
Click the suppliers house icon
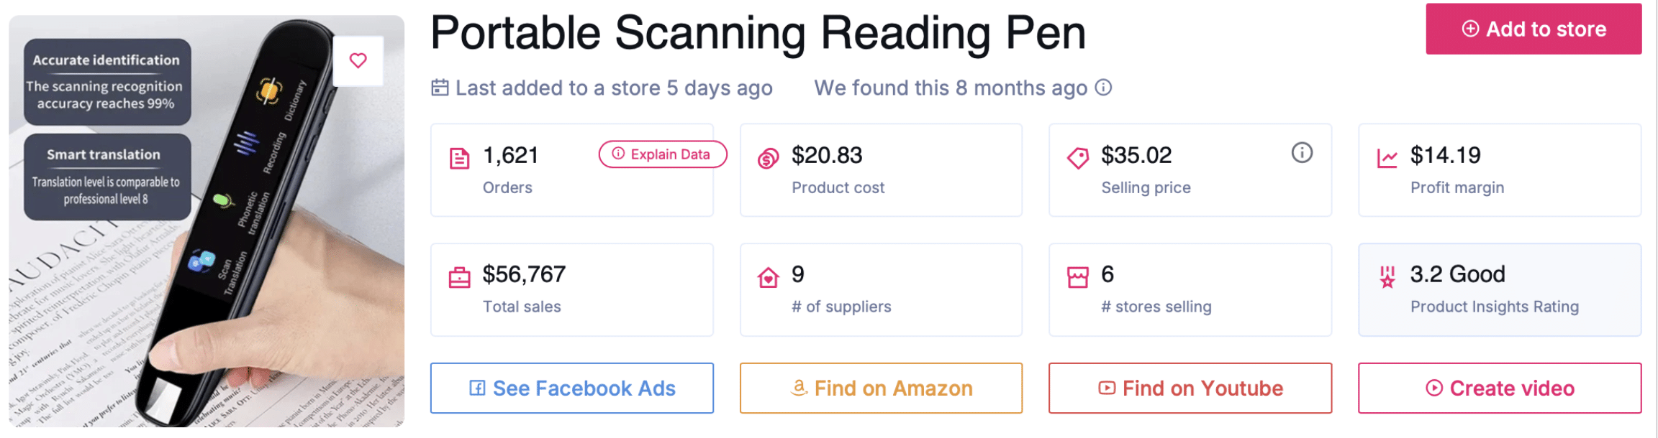coord(768,277)
